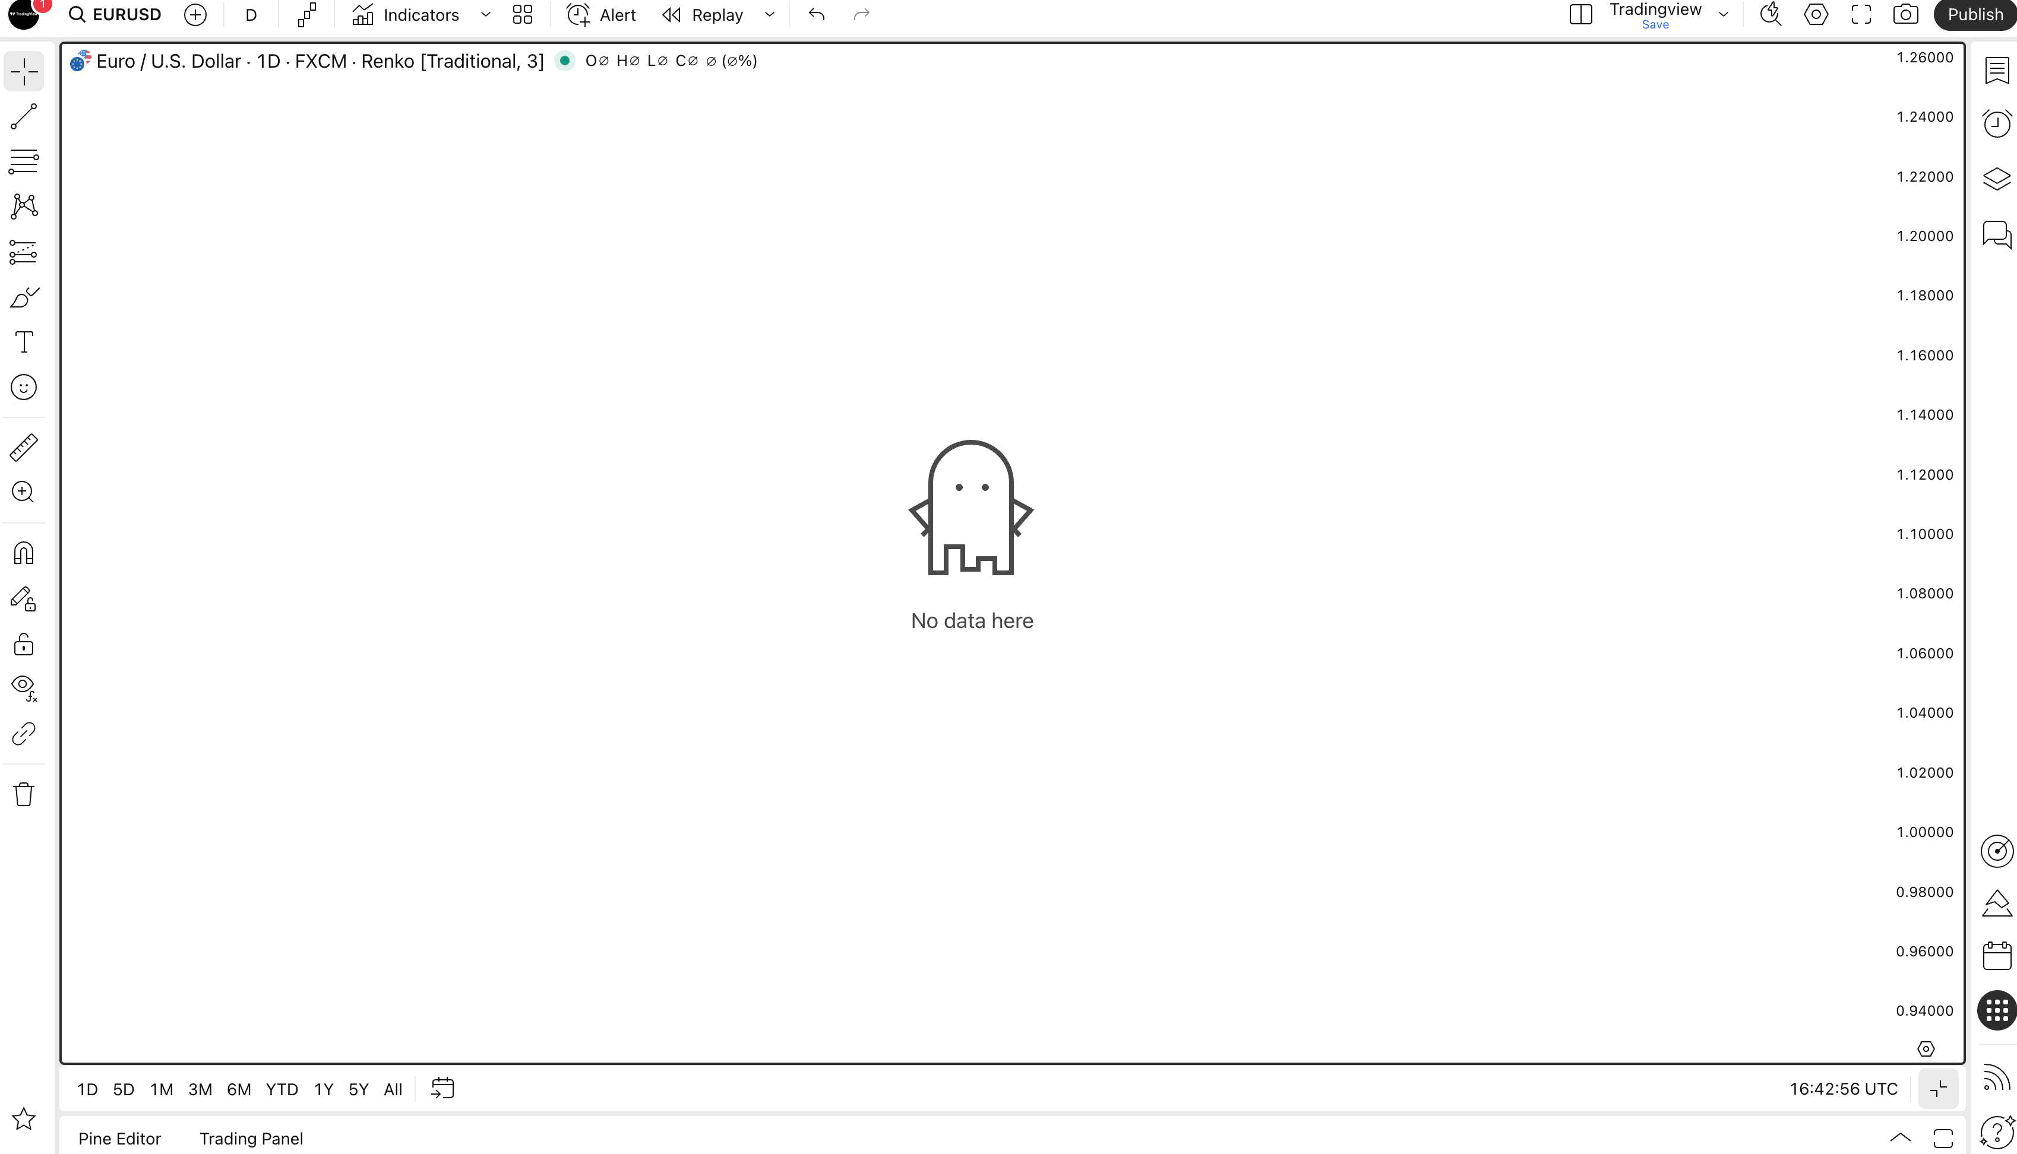
Task: Open the watchlist panel icon
Action: coord(1996,69)
